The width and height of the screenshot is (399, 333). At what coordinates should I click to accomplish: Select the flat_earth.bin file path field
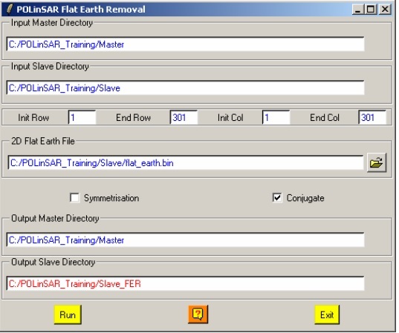(x=186, y=163)
